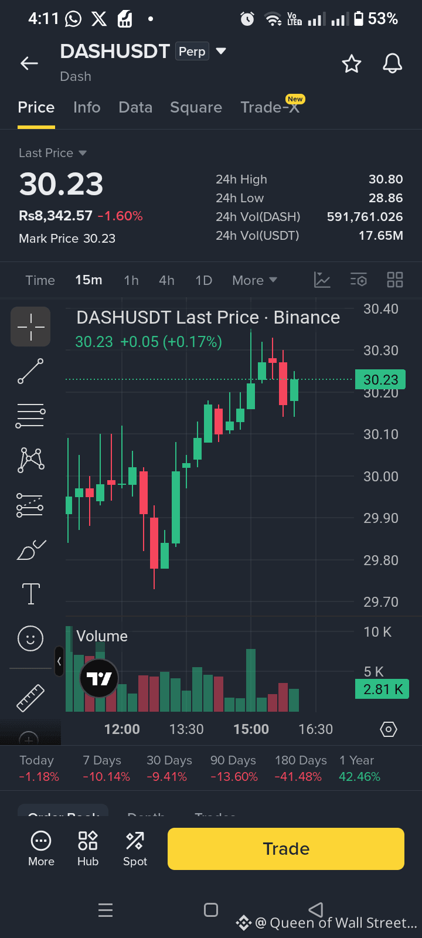Viewport: 422px width, 938px height.
Task: Select the ruler measure tool
Action: pos(30,698)
